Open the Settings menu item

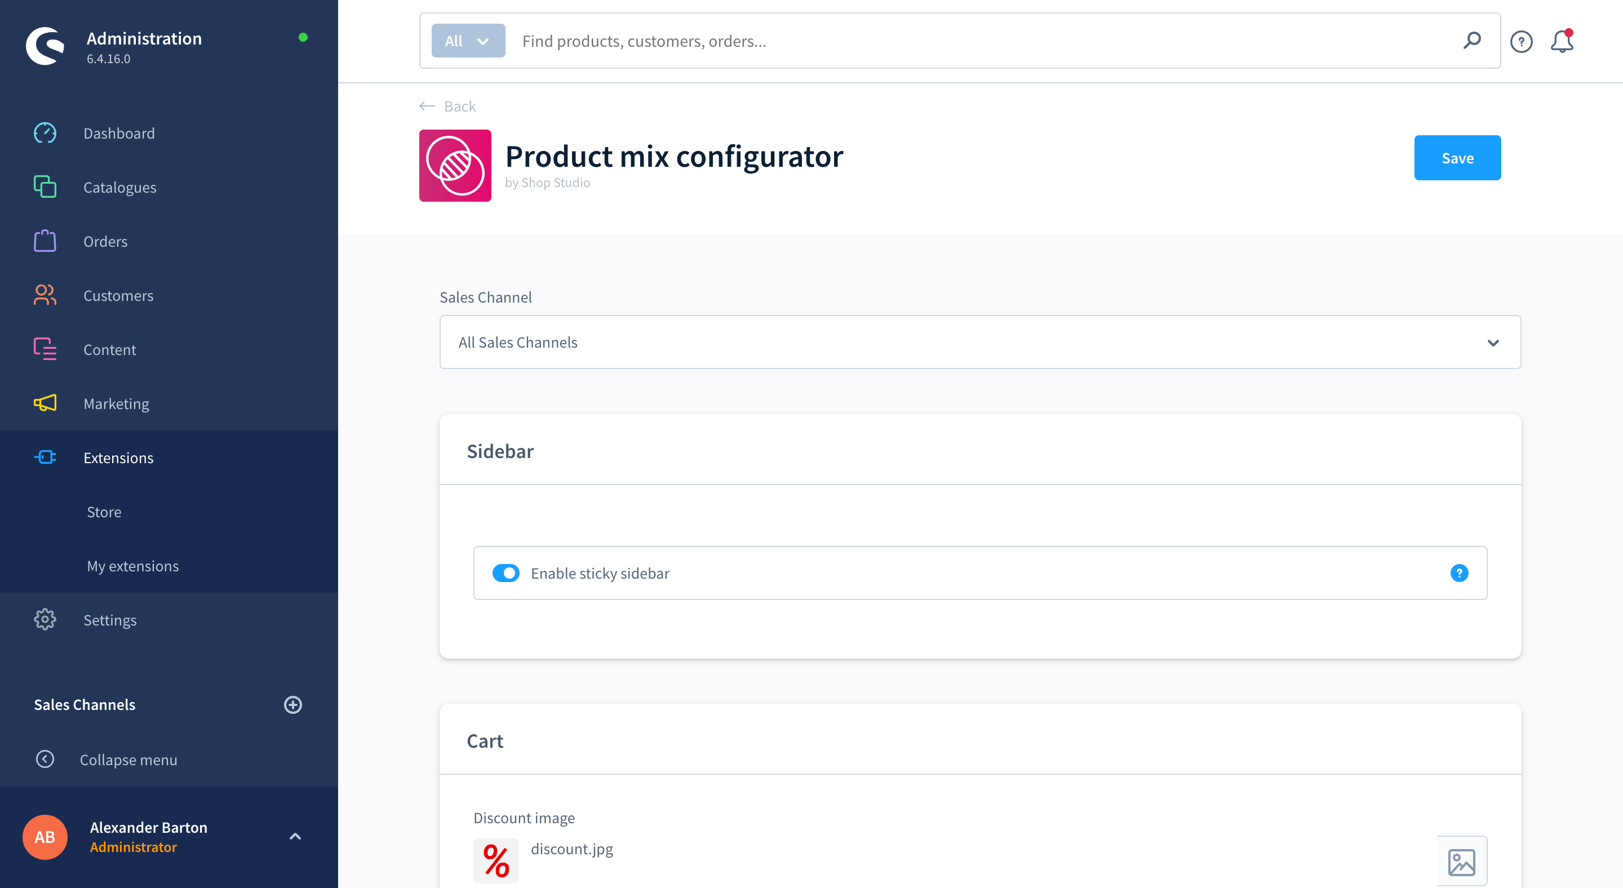tap(110, 620)
